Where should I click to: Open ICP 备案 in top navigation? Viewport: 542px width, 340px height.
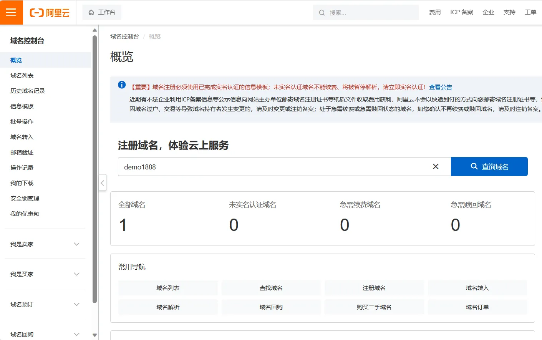(x=461, y=12)
